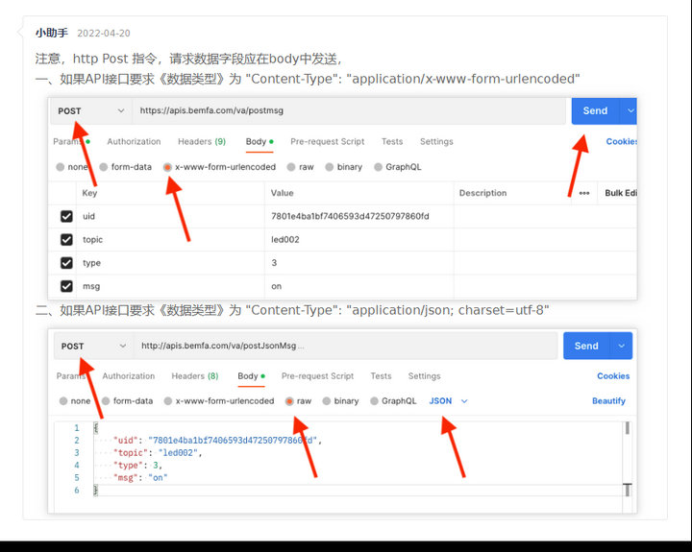This screenshot has height=552, width=692.
Task: Tick the uid row checkbox
Action: [66, 217]
